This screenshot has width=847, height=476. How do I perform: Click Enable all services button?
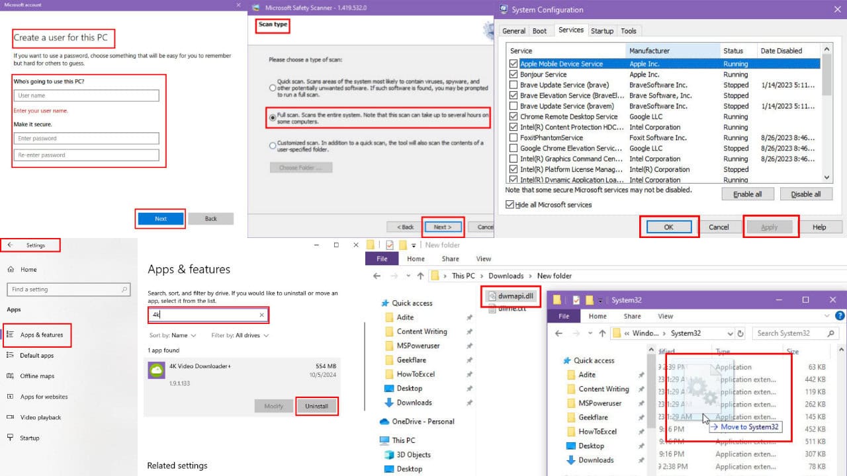pos(747,194)
